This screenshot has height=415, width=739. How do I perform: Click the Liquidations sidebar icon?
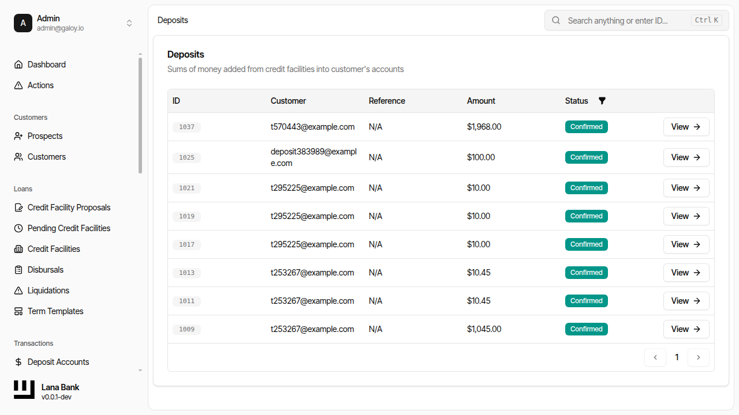coord(18,290)
